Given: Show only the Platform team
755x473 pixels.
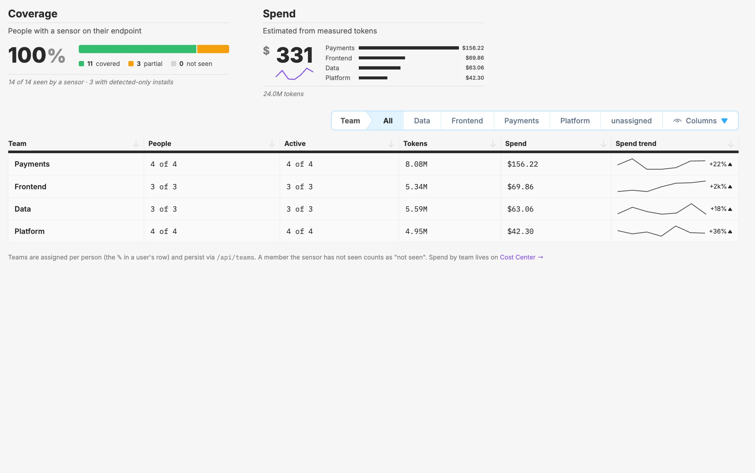Looking at the screenshot, I should tap(575, 121).
